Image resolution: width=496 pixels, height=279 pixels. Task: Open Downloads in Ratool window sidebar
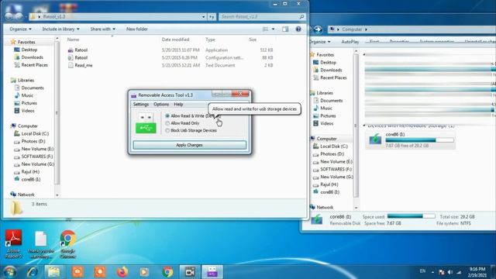click(29, 57)
